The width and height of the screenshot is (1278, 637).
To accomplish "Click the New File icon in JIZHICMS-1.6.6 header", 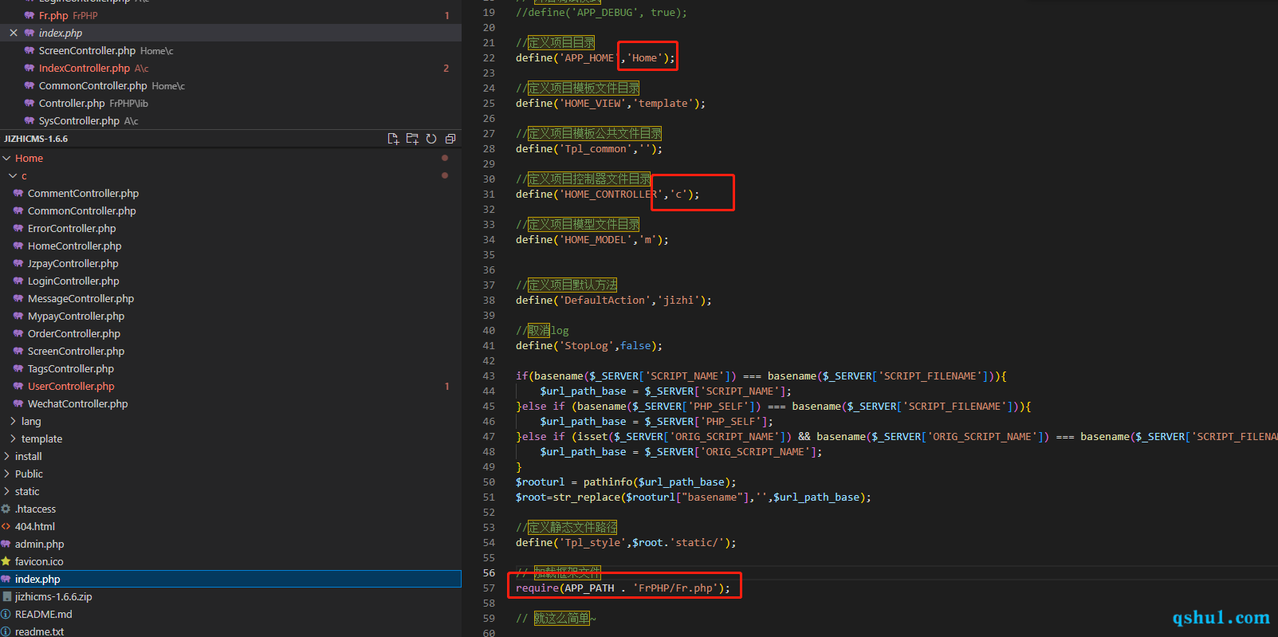I will point(393,139).
